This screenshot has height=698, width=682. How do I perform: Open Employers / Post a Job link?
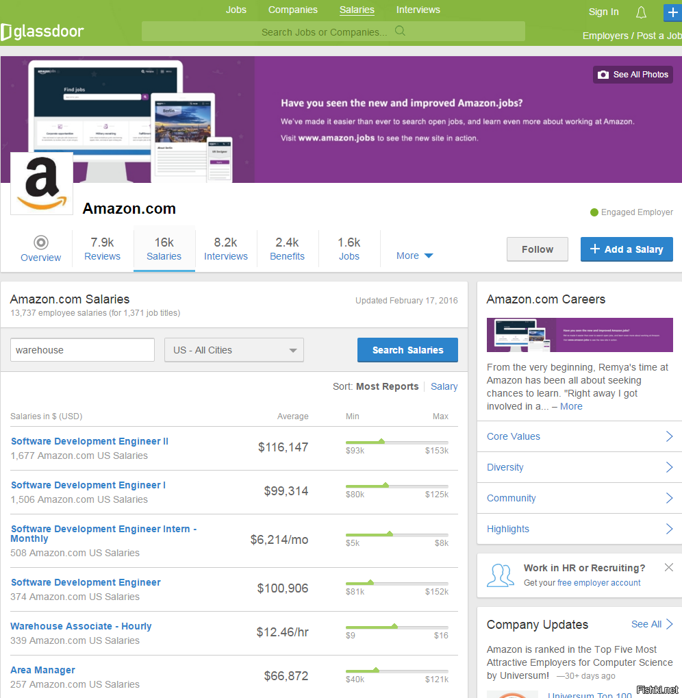632,36
